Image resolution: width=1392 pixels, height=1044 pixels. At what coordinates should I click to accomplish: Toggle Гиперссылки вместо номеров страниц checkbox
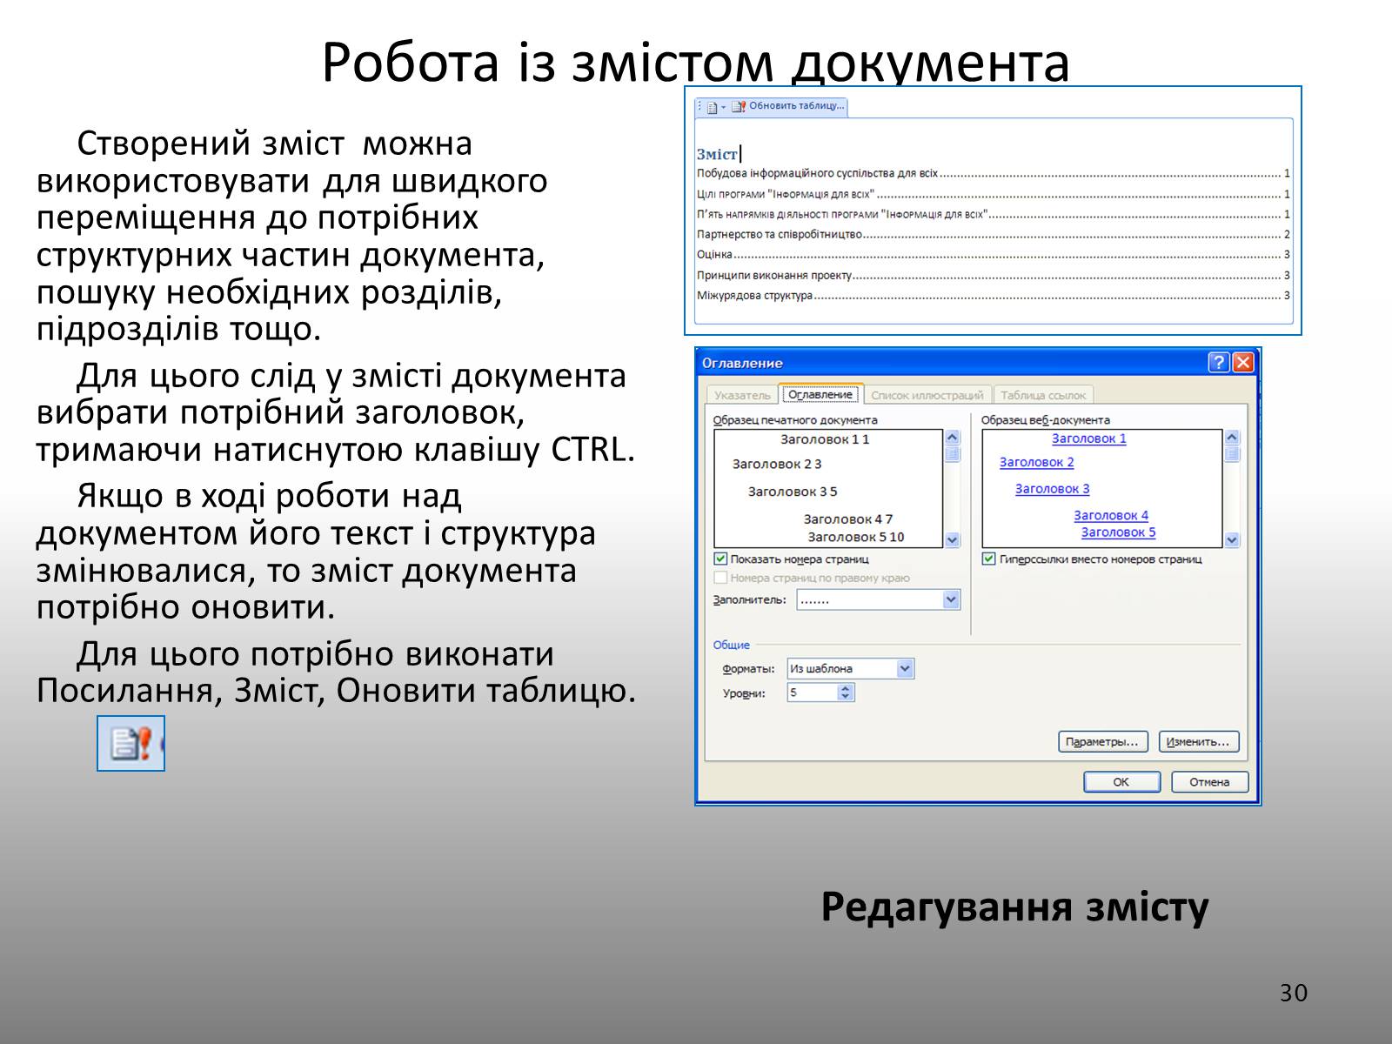click(x=988, y=559)
